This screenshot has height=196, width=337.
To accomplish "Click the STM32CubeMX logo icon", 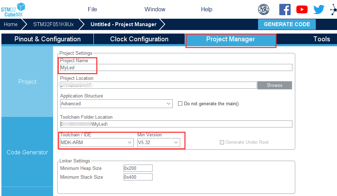I will tap(13, 9).
